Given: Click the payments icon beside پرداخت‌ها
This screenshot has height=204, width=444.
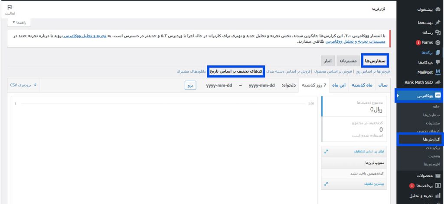Looking at the screenshot, I should 438,186.
